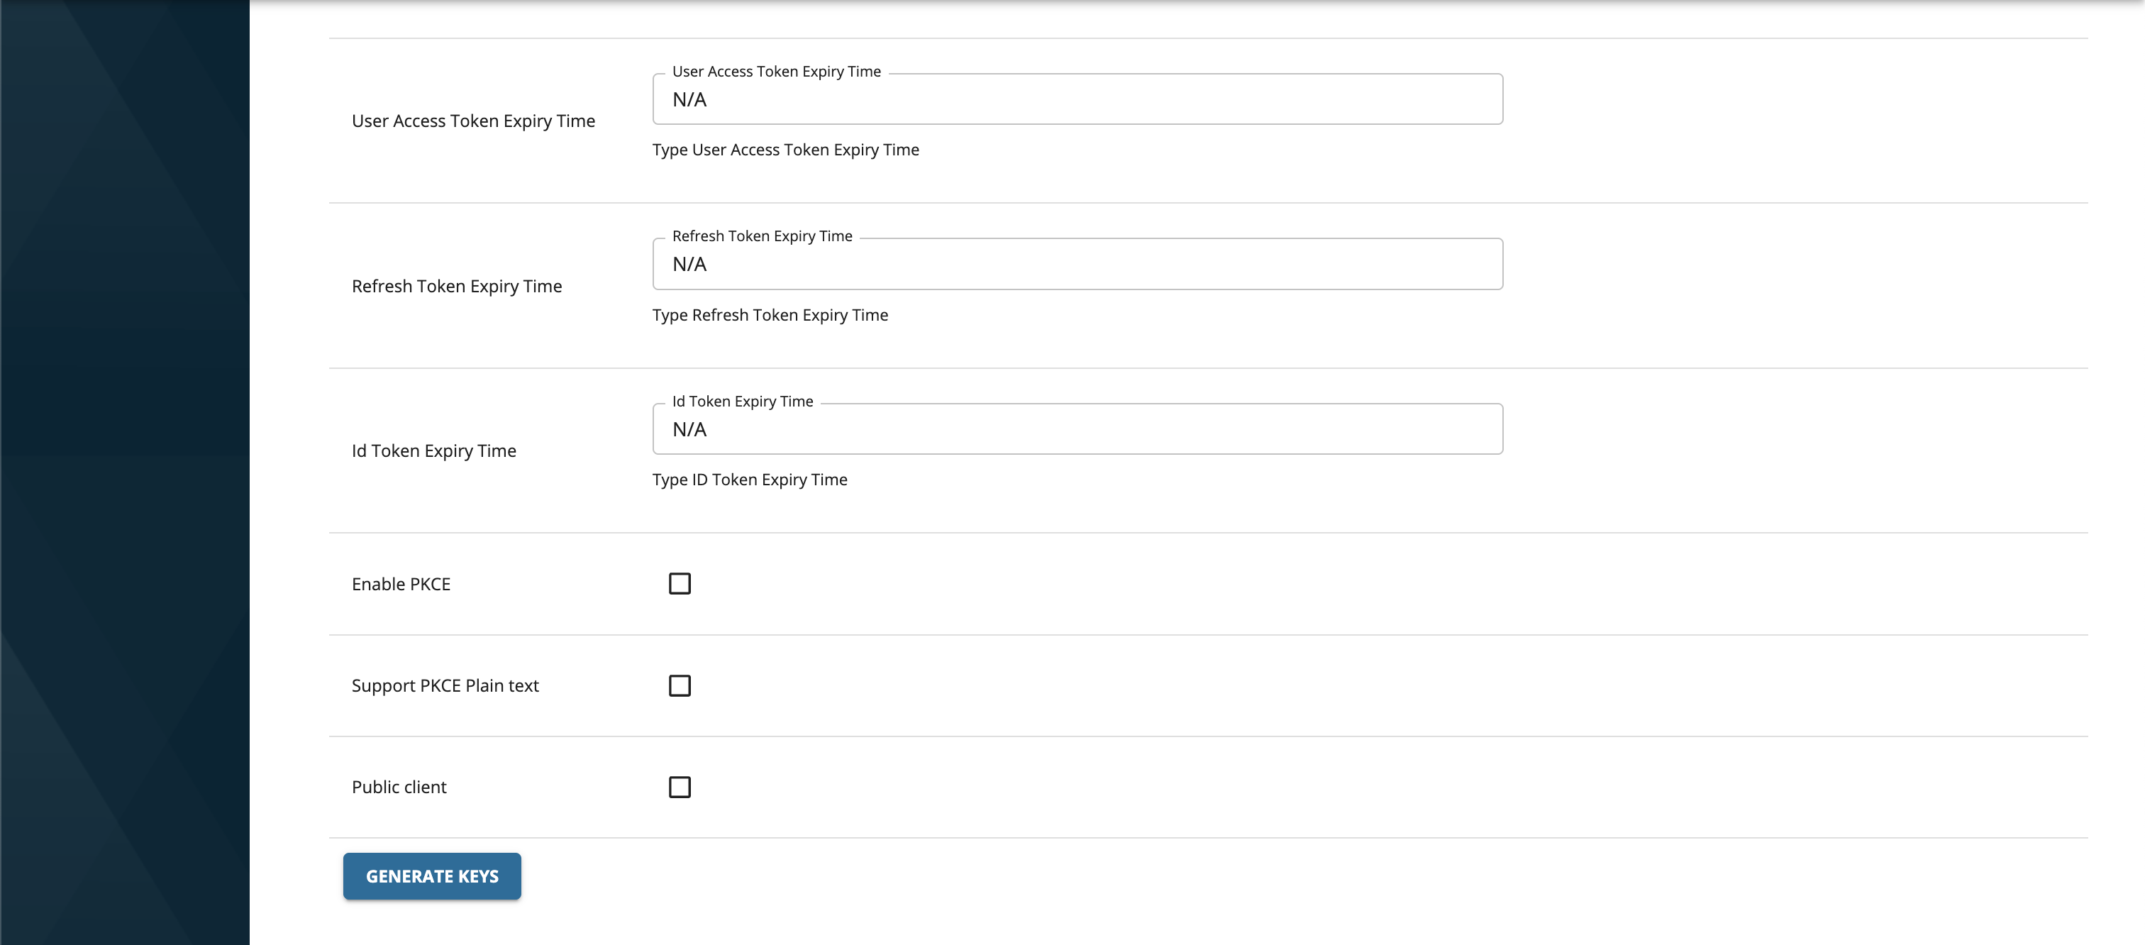The height and width of the screenshot is (945, 2145).
Task: Click the Support PKCE Plain text label
Action: 445,685
